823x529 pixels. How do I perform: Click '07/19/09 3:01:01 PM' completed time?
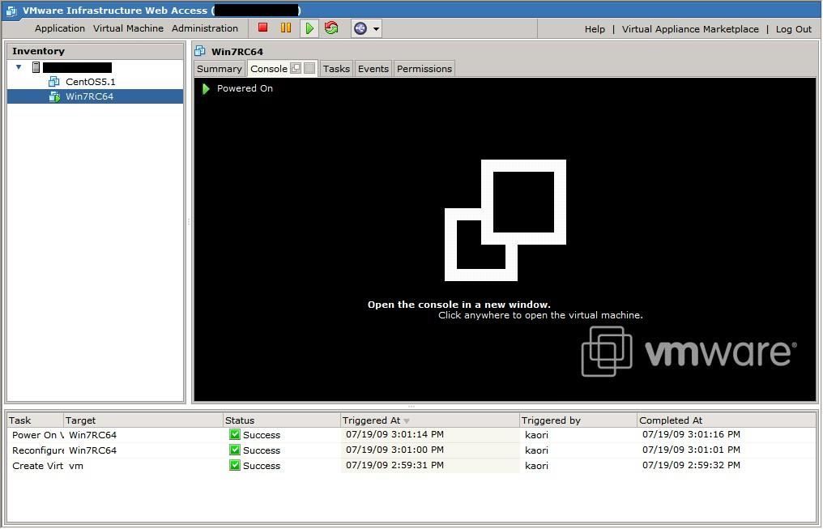tap(691, 450)
